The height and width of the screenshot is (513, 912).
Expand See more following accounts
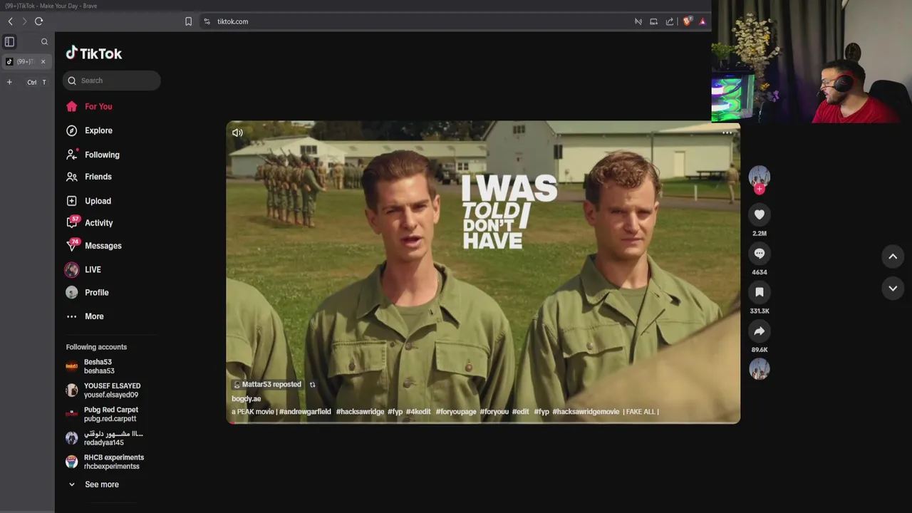(x=93, y=484)
